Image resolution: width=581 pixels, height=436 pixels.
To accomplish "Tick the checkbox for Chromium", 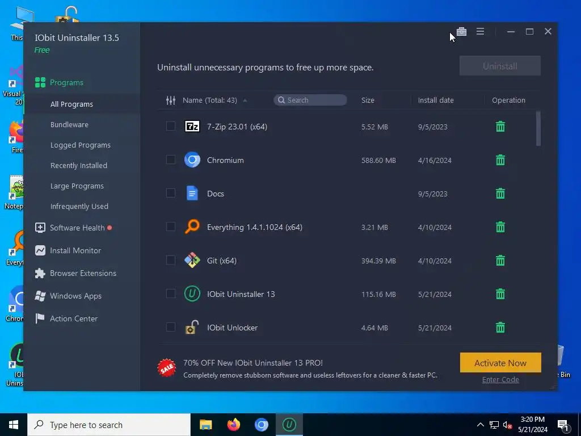I will [170, 160].
